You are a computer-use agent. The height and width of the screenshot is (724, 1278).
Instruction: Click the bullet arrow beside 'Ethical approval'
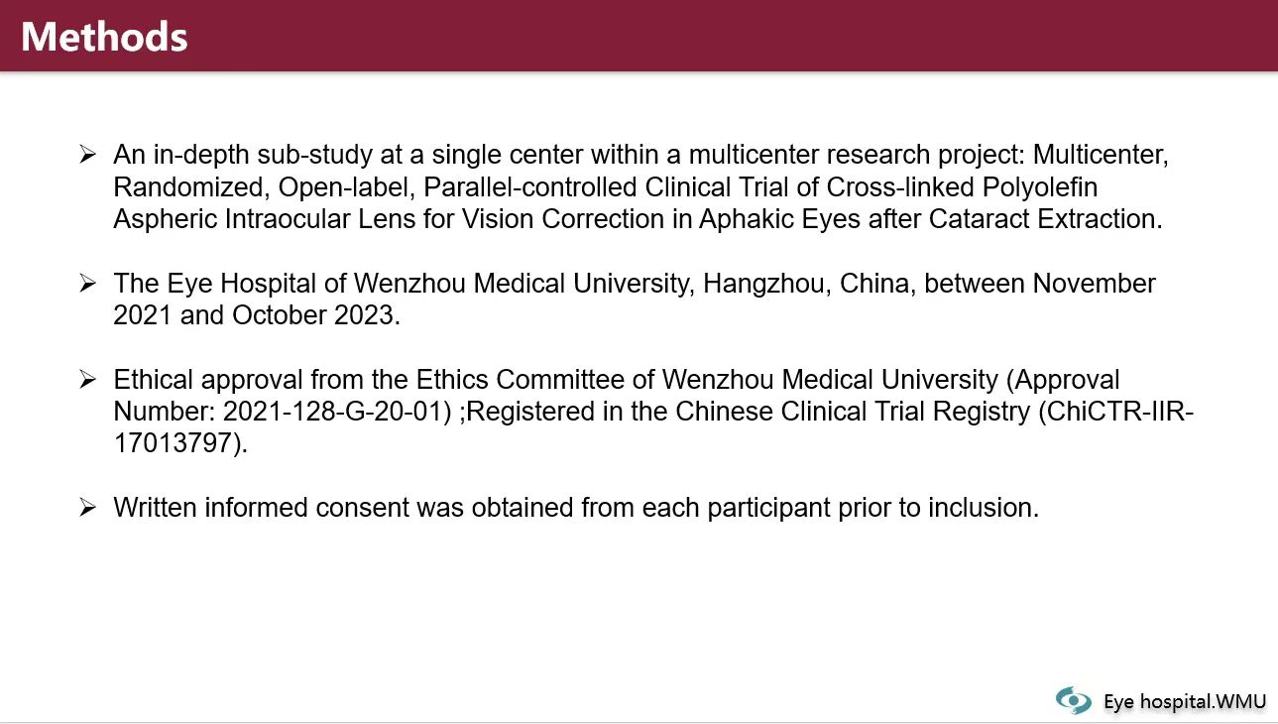coord(87,380)
